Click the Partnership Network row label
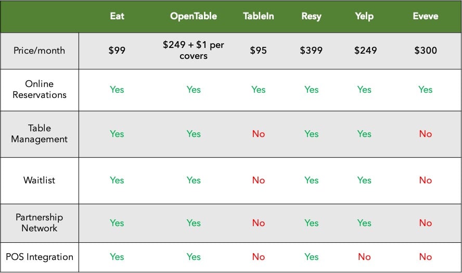Viewport: 462px width, 273px height. click(x=39, y=222)
